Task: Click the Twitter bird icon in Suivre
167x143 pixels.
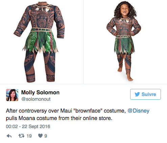Action: pyautogui.click(x=137, y=94)
